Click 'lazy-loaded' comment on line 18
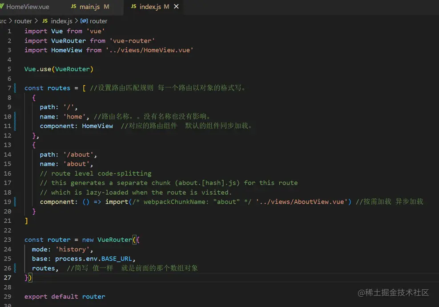The image size is (439, 307). [x=107, y=193]
